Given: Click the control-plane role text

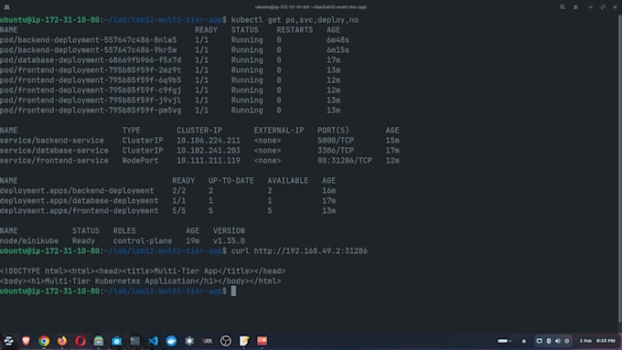Looking at the screenshot, I should (x=143, y=240).
